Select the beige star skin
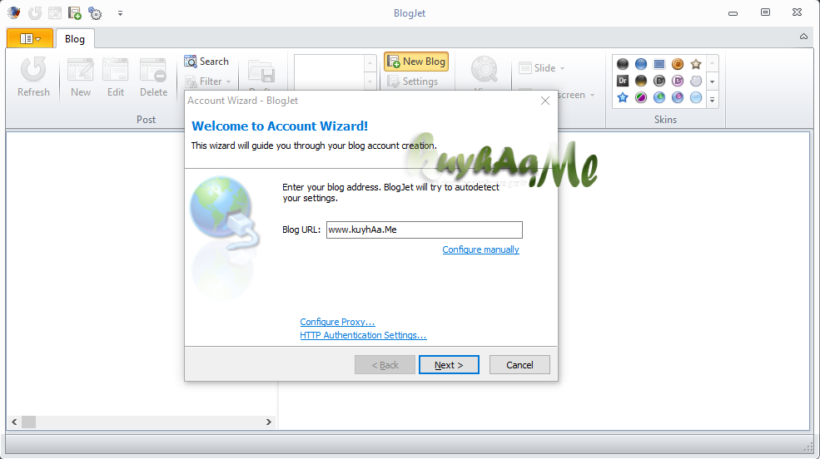Image resolution: width=820 pixels, height=459 pixels. point(695,64)
